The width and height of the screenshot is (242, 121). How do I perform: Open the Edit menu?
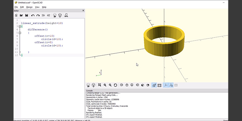[x=22, y=7]
